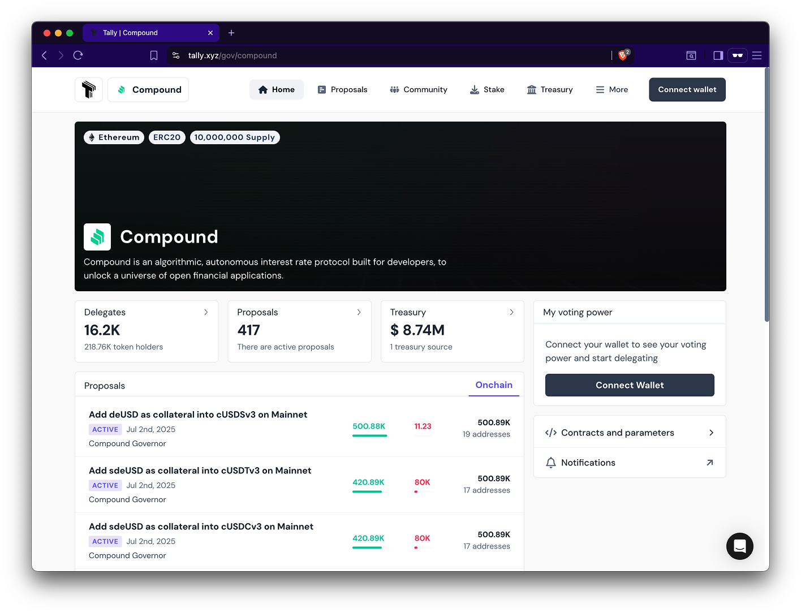Click the Connect Wallet button in My voting power
The width and height of the screenshot is (801, 613).
[x=629, y=385]
